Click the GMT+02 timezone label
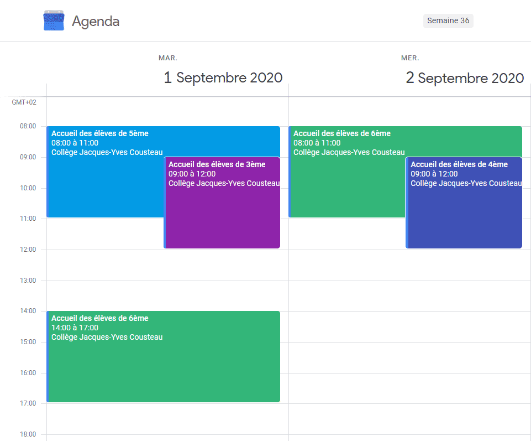This screenshot has width=531, height=441. pyautogui.click(x=24, y=102)
